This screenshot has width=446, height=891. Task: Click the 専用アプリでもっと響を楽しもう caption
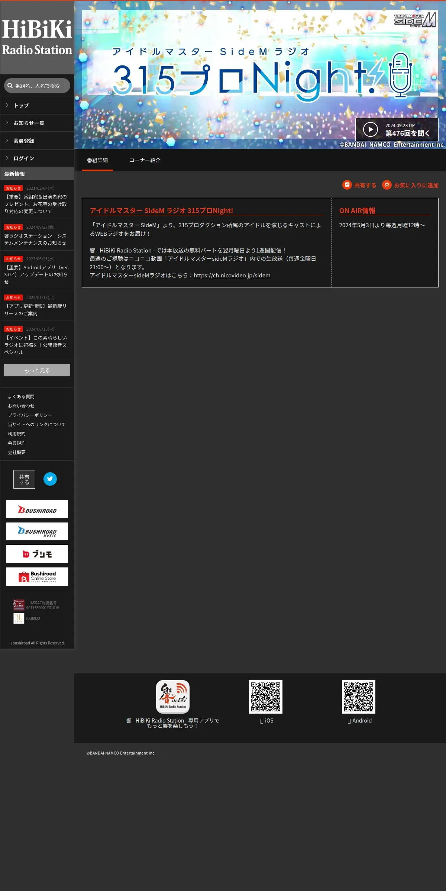click(173, 723)
